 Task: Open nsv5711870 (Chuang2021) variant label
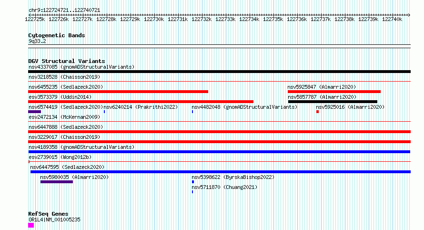pos(224,187)
